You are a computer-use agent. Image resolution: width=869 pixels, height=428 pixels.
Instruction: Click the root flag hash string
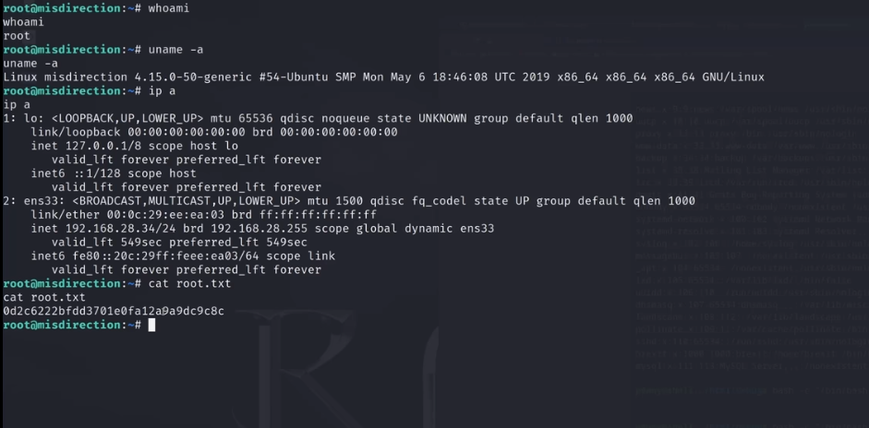pos(114,311)
